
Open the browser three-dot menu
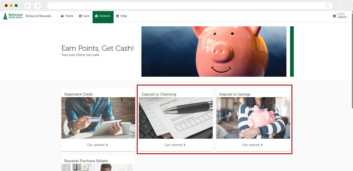coord(340,6)
